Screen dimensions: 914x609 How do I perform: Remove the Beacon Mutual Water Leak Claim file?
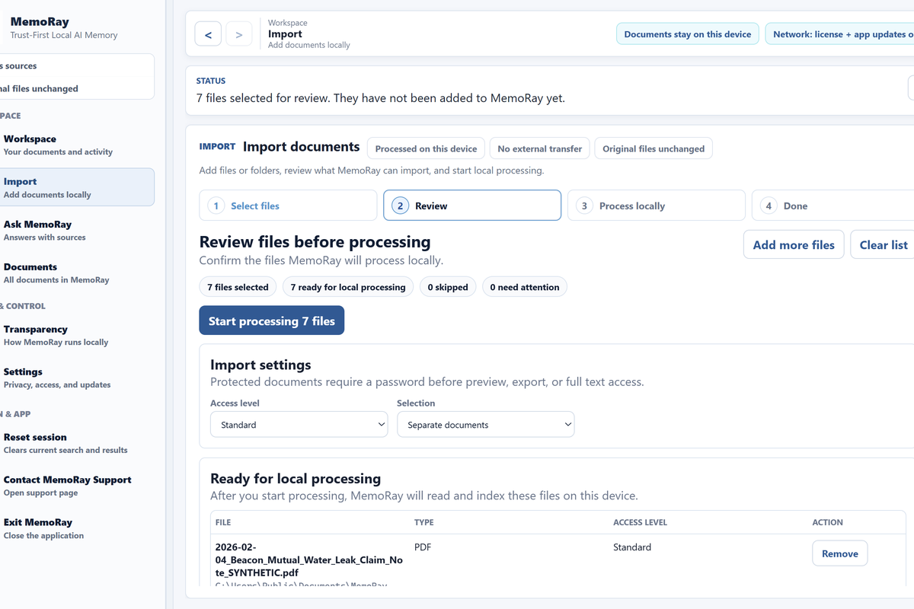(x=840, y=553)
